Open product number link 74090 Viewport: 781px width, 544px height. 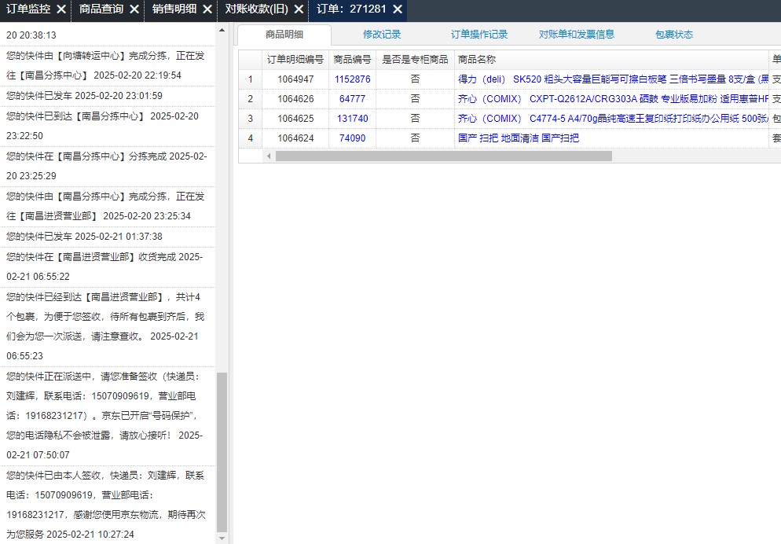tap(352, 138)
